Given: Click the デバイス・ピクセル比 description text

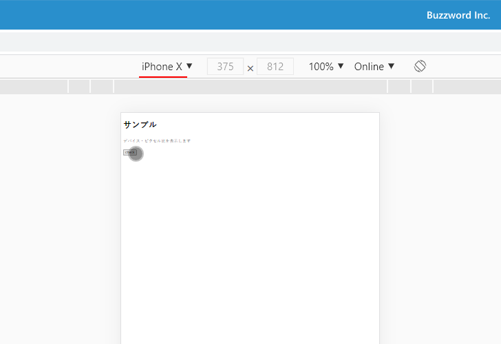Looking at the screenshot, I should tap(157, 141).
